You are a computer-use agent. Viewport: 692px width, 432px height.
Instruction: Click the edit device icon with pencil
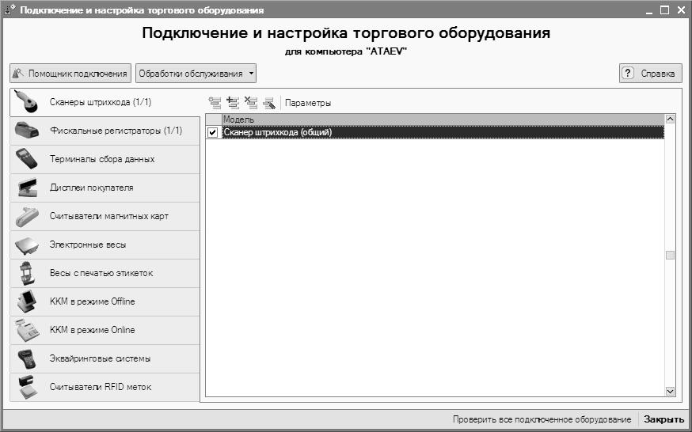(x=269, y=102)
